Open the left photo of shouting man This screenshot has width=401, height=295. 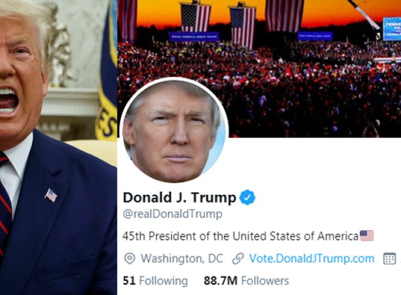coord(58,147)
